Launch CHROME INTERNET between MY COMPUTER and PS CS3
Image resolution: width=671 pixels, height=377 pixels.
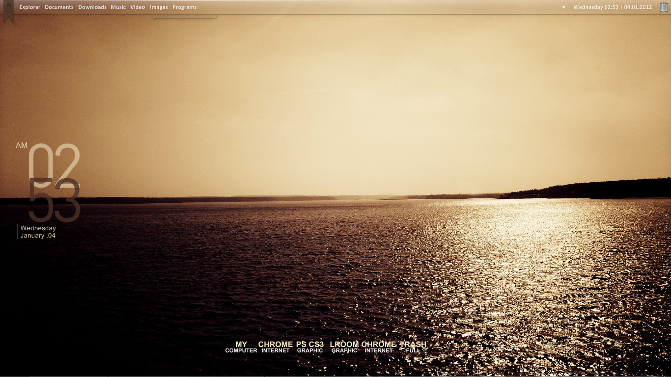pyautogui.click(x=276, y=347)
